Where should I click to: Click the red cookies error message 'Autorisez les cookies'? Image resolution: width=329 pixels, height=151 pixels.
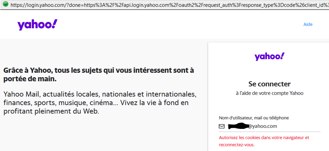pos(264,141)
